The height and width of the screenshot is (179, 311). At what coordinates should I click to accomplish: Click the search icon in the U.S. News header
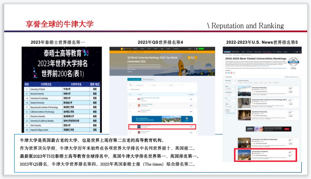click(x=295, y=52)
